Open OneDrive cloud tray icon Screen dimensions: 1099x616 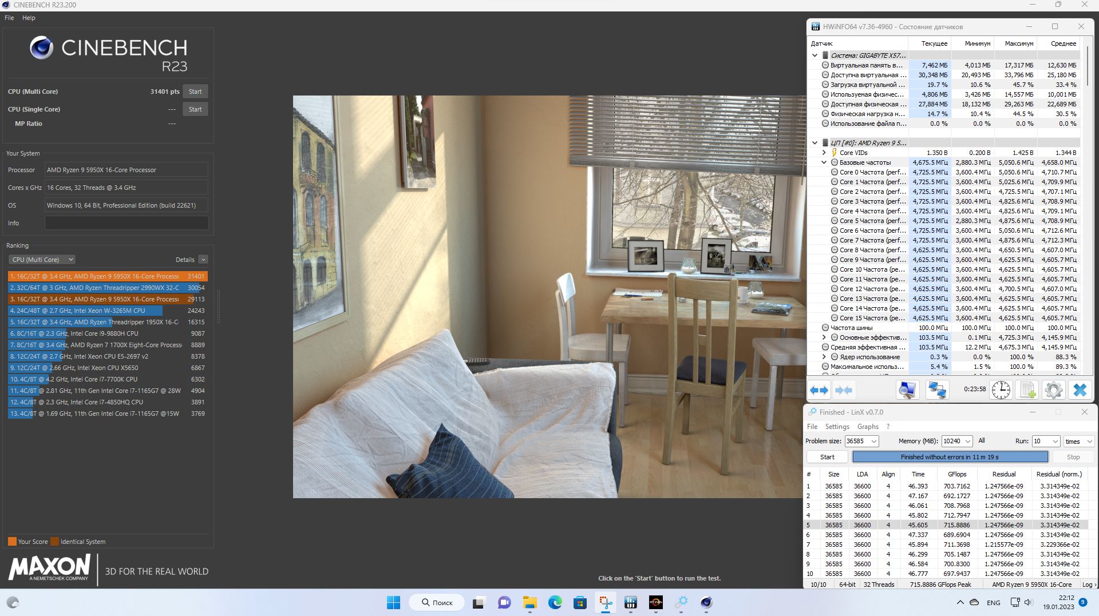tap(974, 602)
